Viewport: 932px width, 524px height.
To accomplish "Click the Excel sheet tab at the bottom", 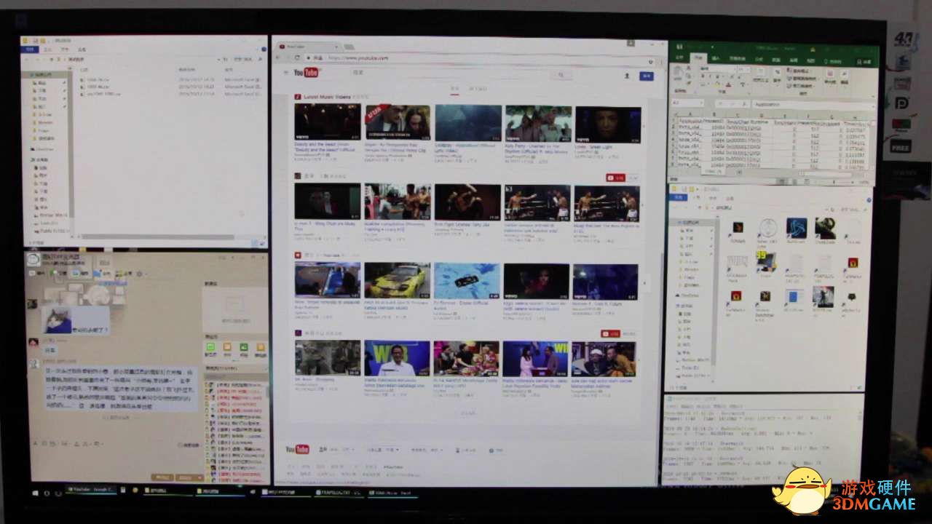I will coord(714,171).
